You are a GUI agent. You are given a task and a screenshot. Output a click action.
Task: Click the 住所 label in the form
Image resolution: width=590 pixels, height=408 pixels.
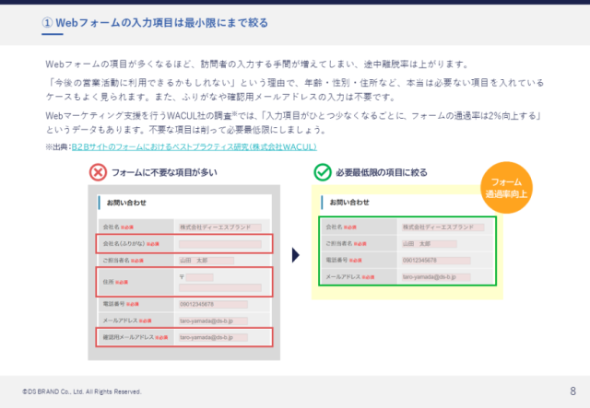click(x=109, y=282)
